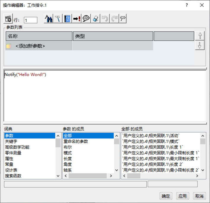Select 重命名的参数 member
Screen dimensions: 210x203
point(88,141)
